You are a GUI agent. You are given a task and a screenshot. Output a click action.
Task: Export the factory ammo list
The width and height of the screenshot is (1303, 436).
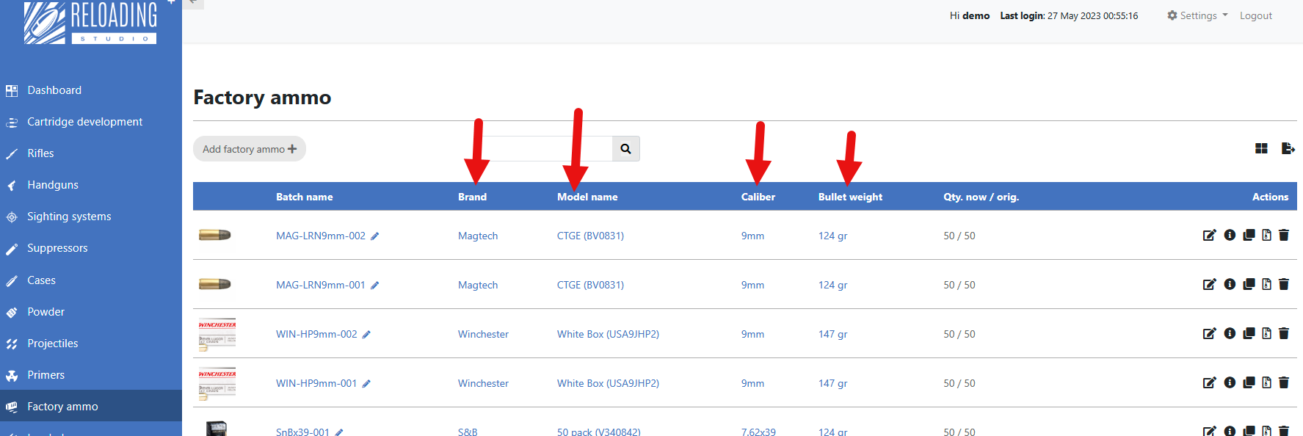[x=1288, y=149]
